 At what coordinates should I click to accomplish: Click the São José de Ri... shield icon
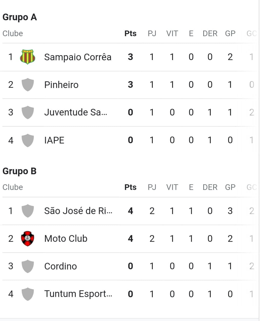[27, 211]
